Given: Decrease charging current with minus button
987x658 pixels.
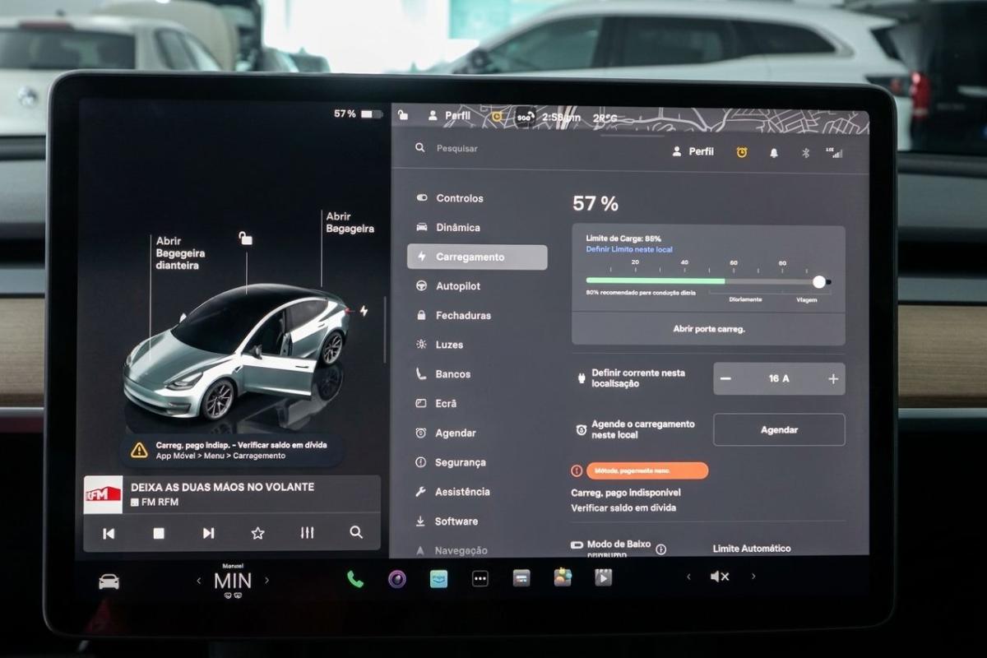Looking at the screenshot, I should click(x=725, y=379).
